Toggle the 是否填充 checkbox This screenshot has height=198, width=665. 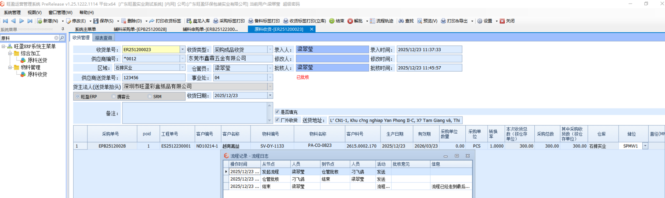(277, 112)
